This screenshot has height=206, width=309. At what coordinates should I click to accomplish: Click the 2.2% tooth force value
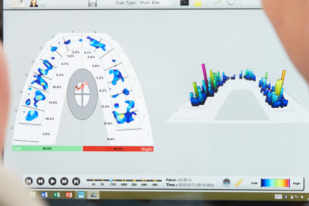[75, 52]
